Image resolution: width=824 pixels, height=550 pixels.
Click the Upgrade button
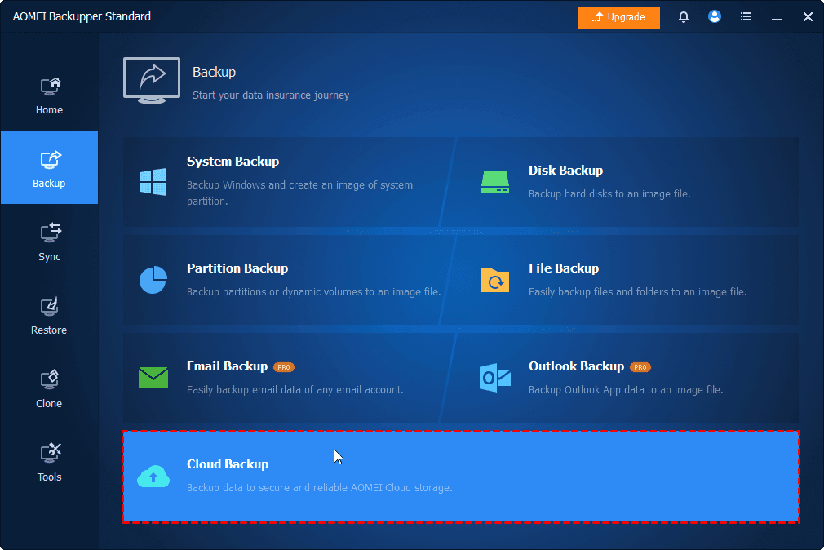[x=618, y=17]
